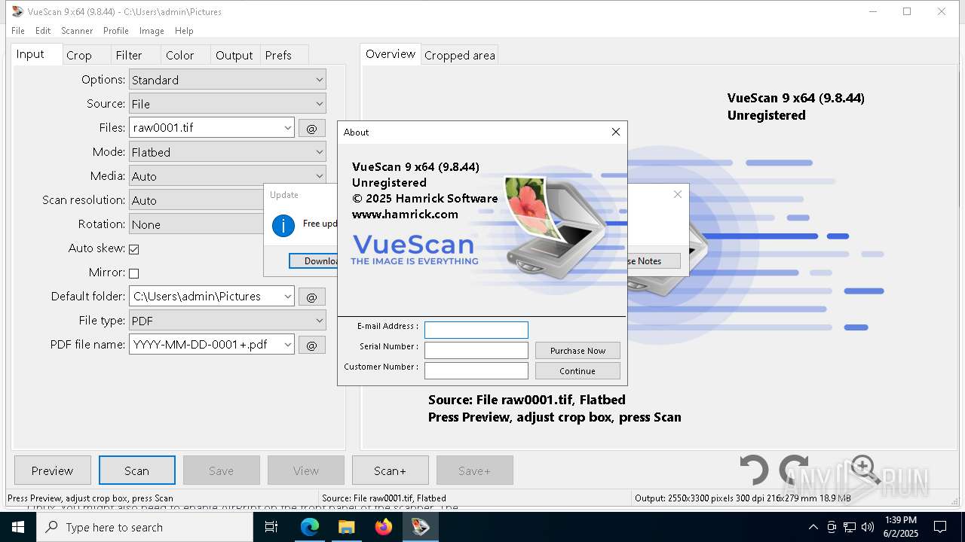The image size is (965, 542).
Task: Open the Options dropdown
Action: tap(227, 80)
